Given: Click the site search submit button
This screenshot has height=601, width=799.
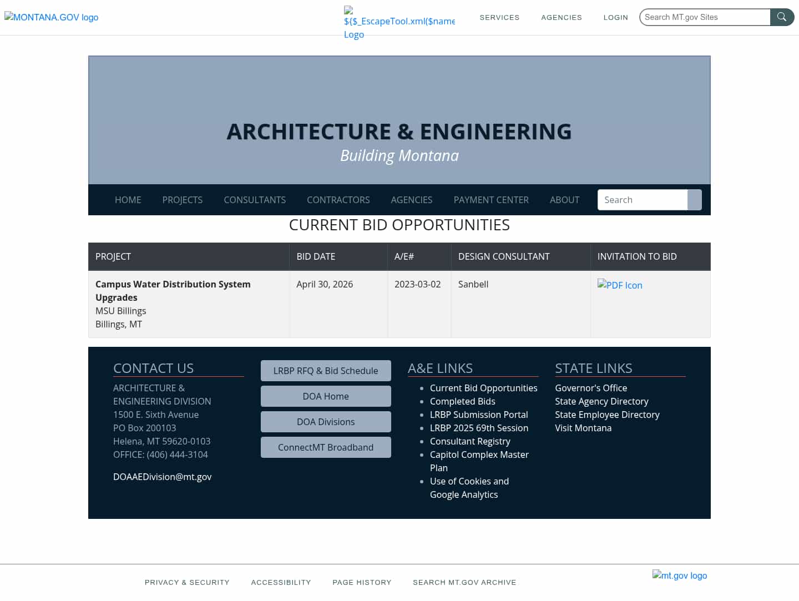Looking at the screenshot, I should pyautogui.click(x=695, y=200).
